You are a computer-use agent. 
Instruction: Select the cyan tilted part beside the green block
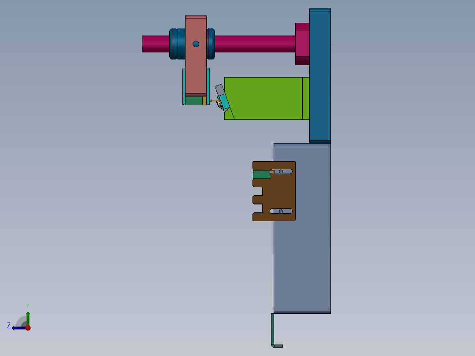coord(224,102)
